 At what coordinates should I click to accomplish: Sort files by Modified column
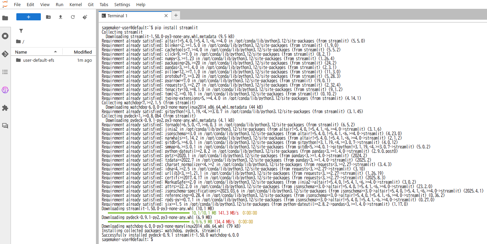pyautogui.click(x=83, y=52)
